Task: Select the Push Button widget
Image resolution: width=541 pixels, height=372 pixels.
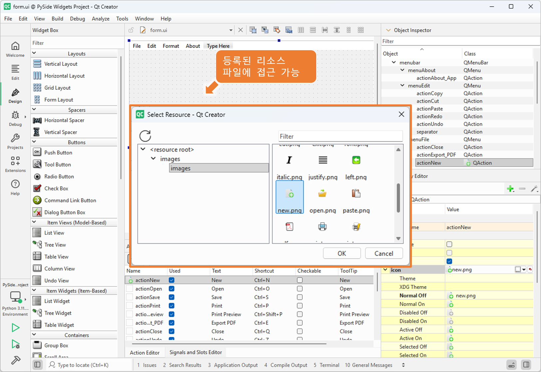Action: pyautogui.click(x=58, y=153)
